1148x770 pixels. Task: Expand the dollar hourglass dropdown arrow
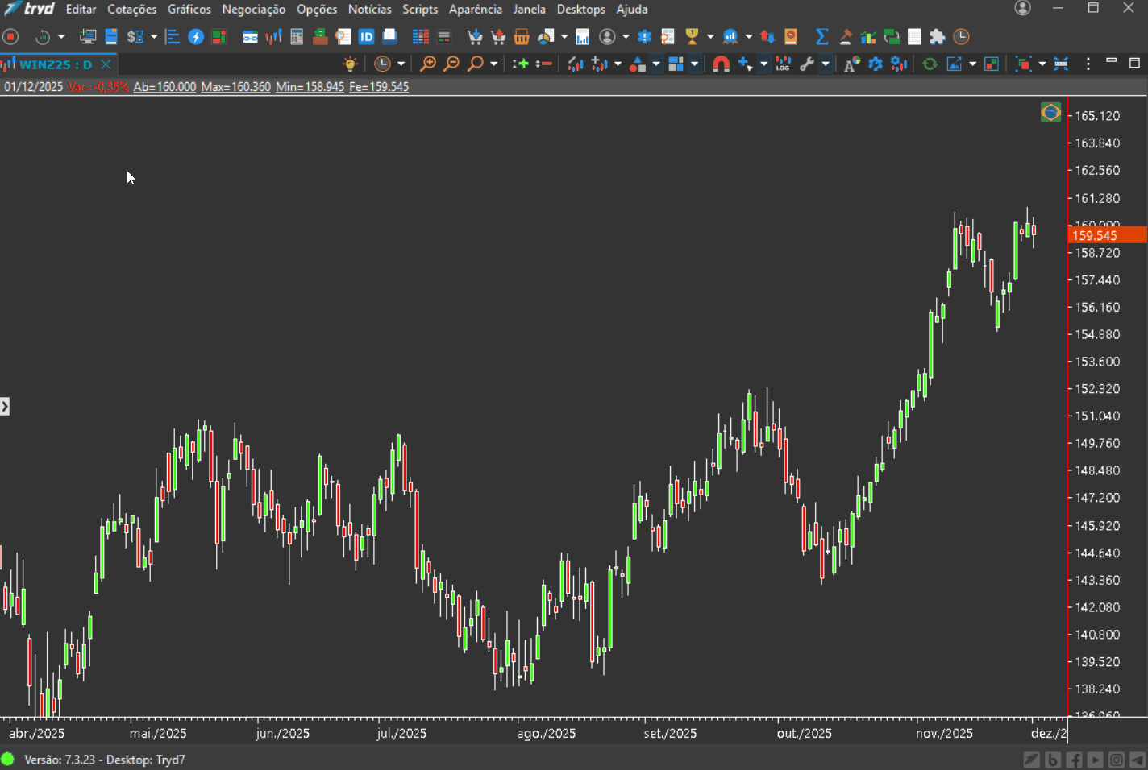(154, 37)
